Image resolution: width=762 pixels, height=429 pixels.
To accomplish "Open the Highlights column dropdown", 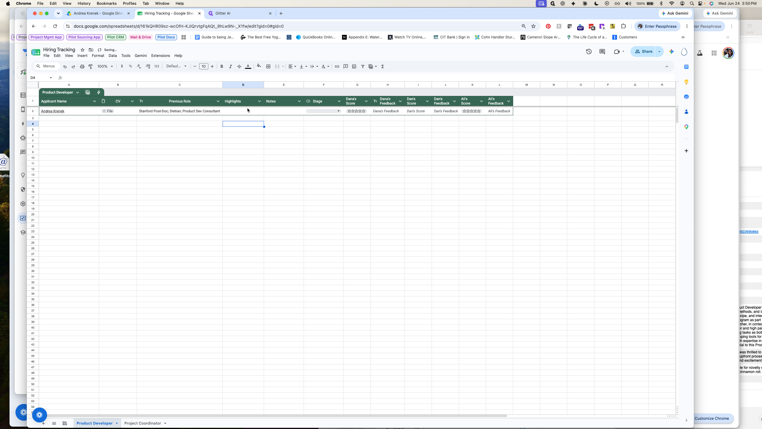I will tap(259, 101).
